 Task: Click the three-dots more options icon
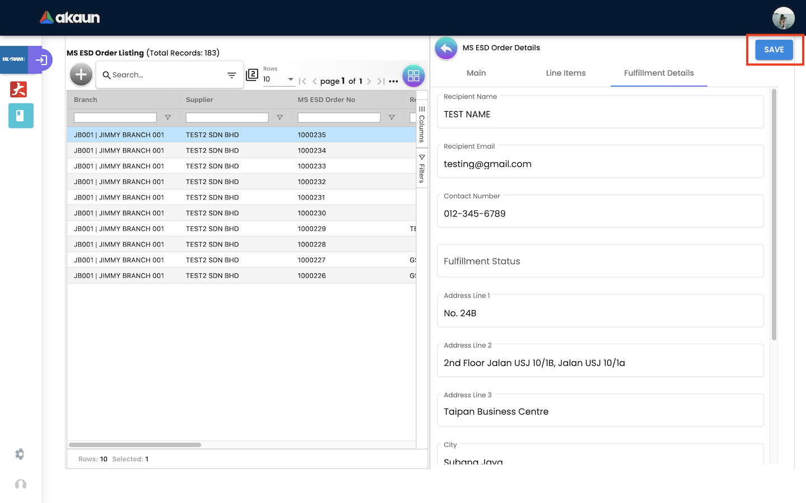[393, 82]
